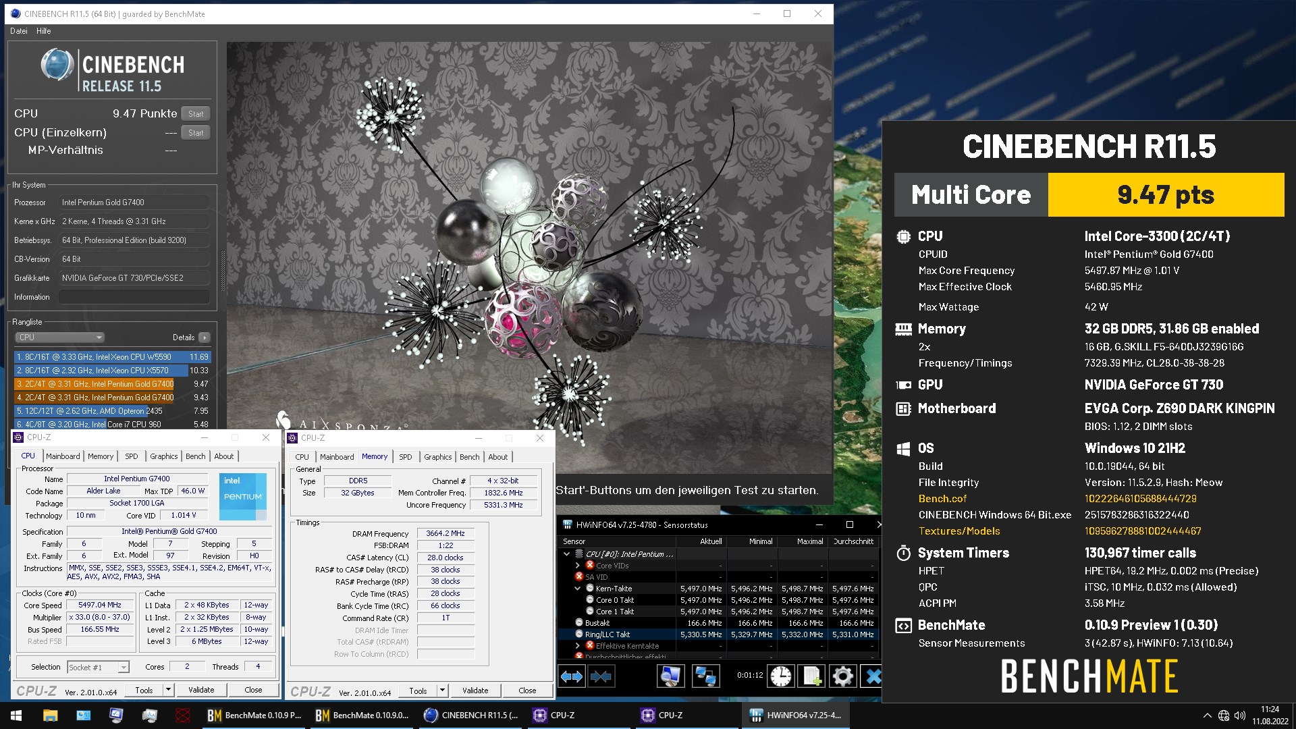The height and width of the screenshot is (729, 1296).
Task: Show hidden tray icons chevron
Action: (x=1207, y=715)
